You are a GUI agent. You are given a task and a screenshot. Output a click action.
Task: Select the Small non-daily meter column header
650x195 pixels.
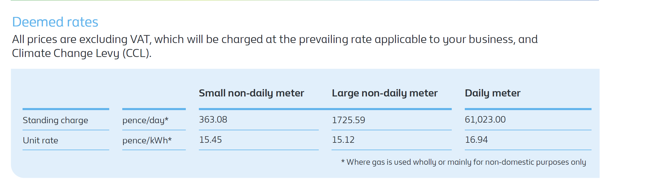pyautogui.click(x=251, y=93)
